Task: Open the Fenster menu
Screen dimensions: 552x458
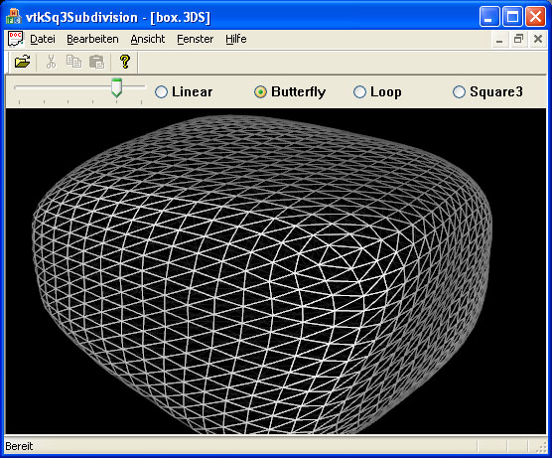Action: [195, 39]
